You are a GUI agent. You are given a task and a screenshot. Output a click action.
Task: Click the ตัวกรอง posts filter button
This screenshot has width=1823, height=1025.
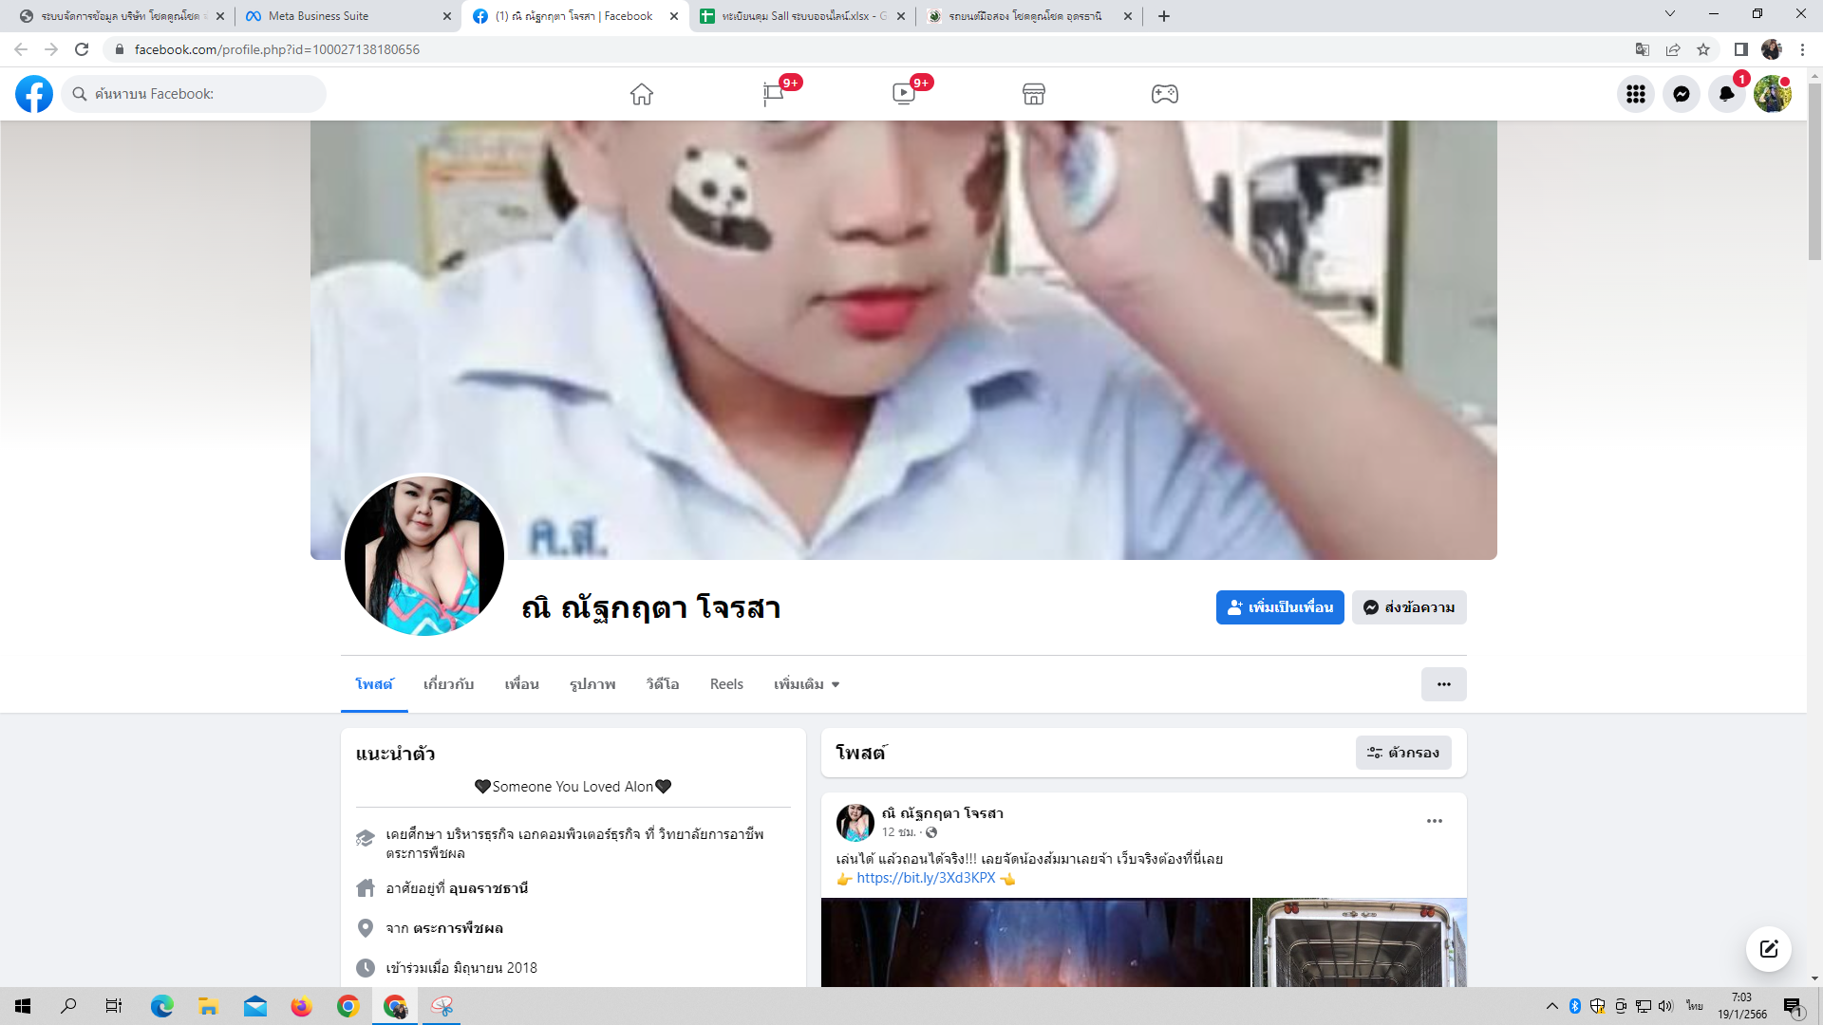(1402, 753)
